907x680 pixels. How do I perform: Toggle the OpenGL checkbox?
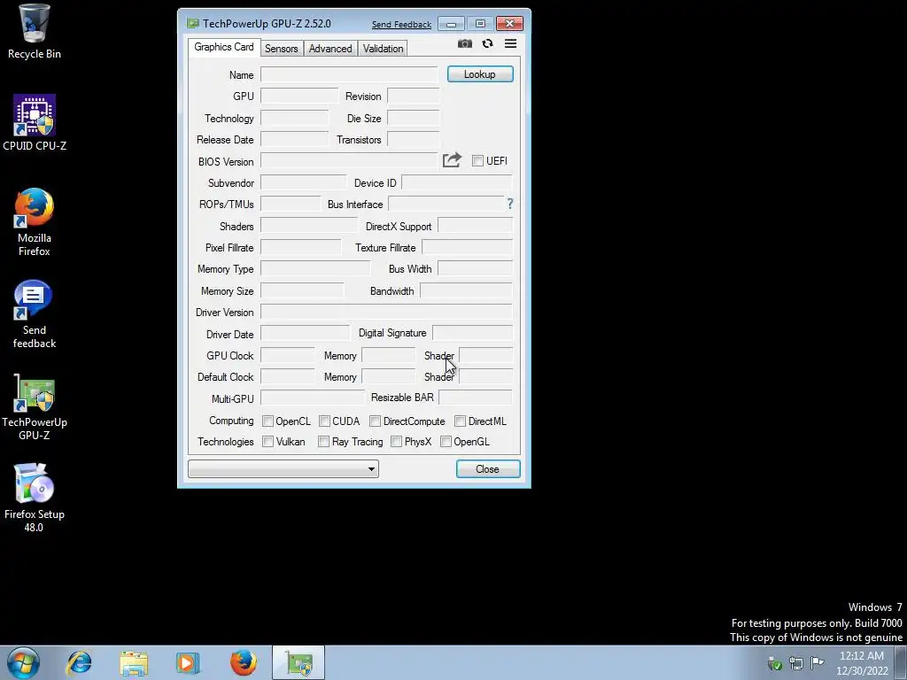446,442
